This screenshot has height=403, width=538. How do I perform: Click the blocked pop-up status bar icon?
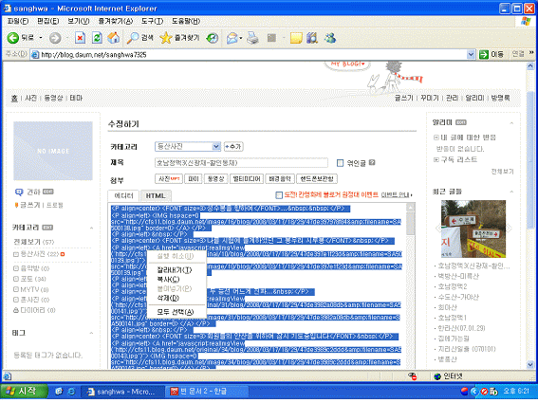413,376
